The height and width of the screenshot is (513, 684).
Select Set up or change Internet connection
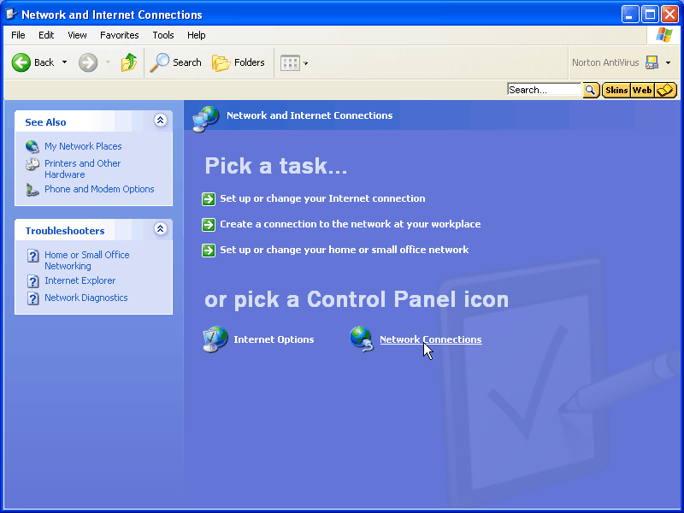tap(321, 198)
